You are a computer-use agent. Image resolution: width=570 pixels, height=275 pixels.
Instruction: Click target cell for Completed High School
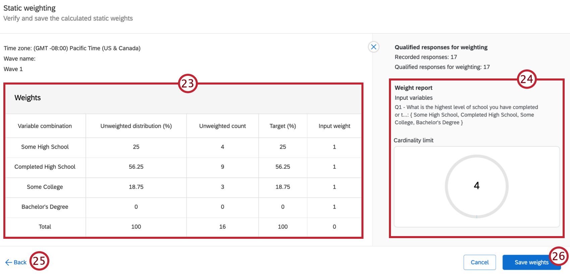[x=283, y=167]
